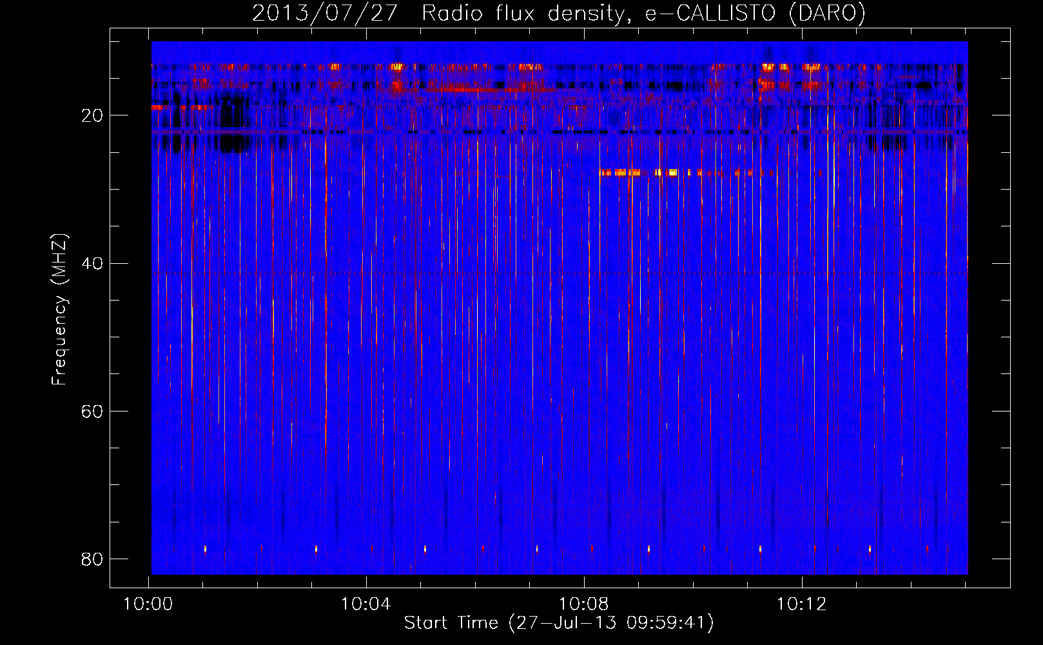1043x645 pixels.
Task: Click the 'Frequency (MHZ)' axis label
Action: [59, 310]
